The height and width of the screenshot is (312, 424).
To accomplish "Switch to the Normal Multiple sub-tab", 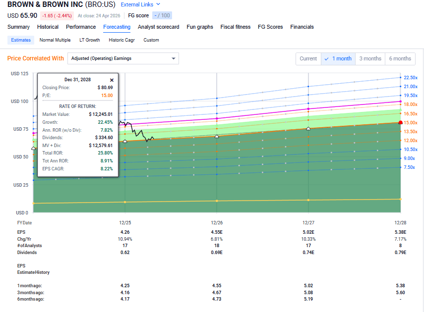I will [x=55, y=40].
